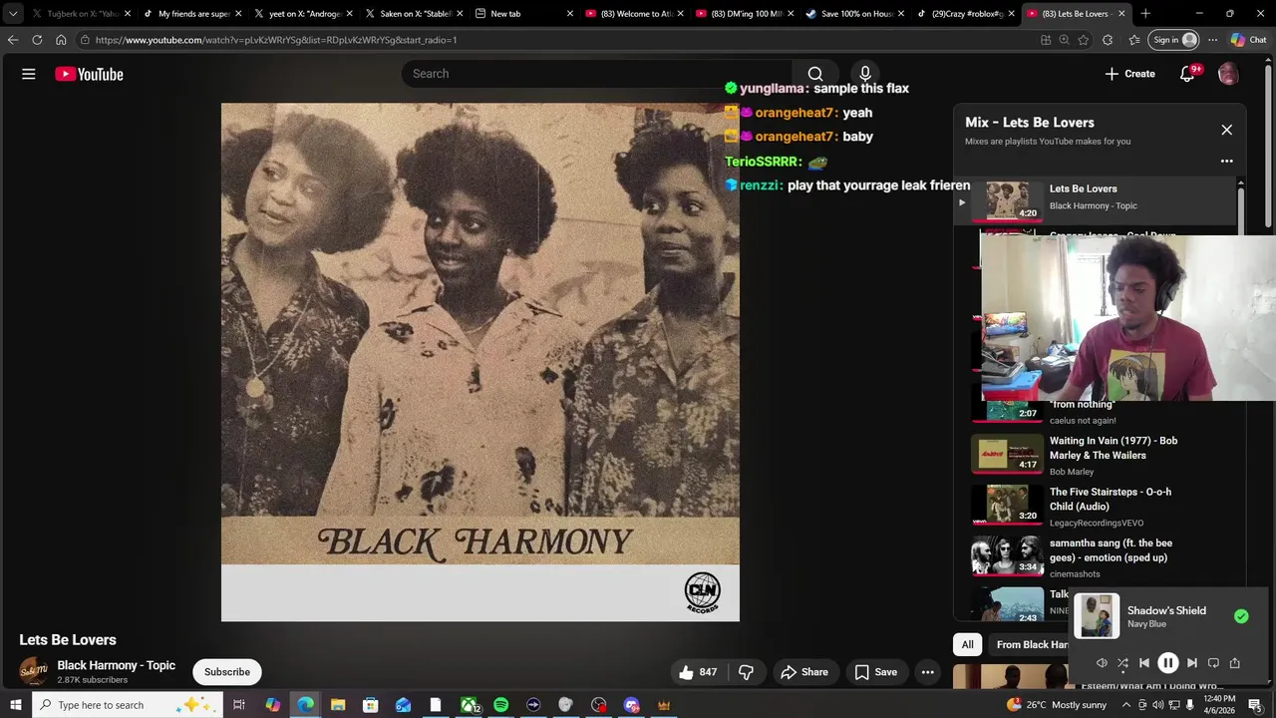1276x718 pixels.
Task: Select the From Black Harmony filter chip
Action: pos(1031,644)
